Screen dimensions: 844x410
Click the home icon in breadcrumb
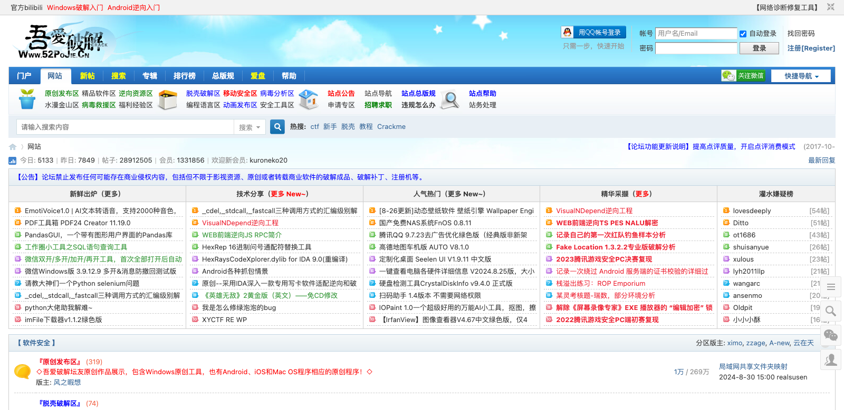point(13,147)
